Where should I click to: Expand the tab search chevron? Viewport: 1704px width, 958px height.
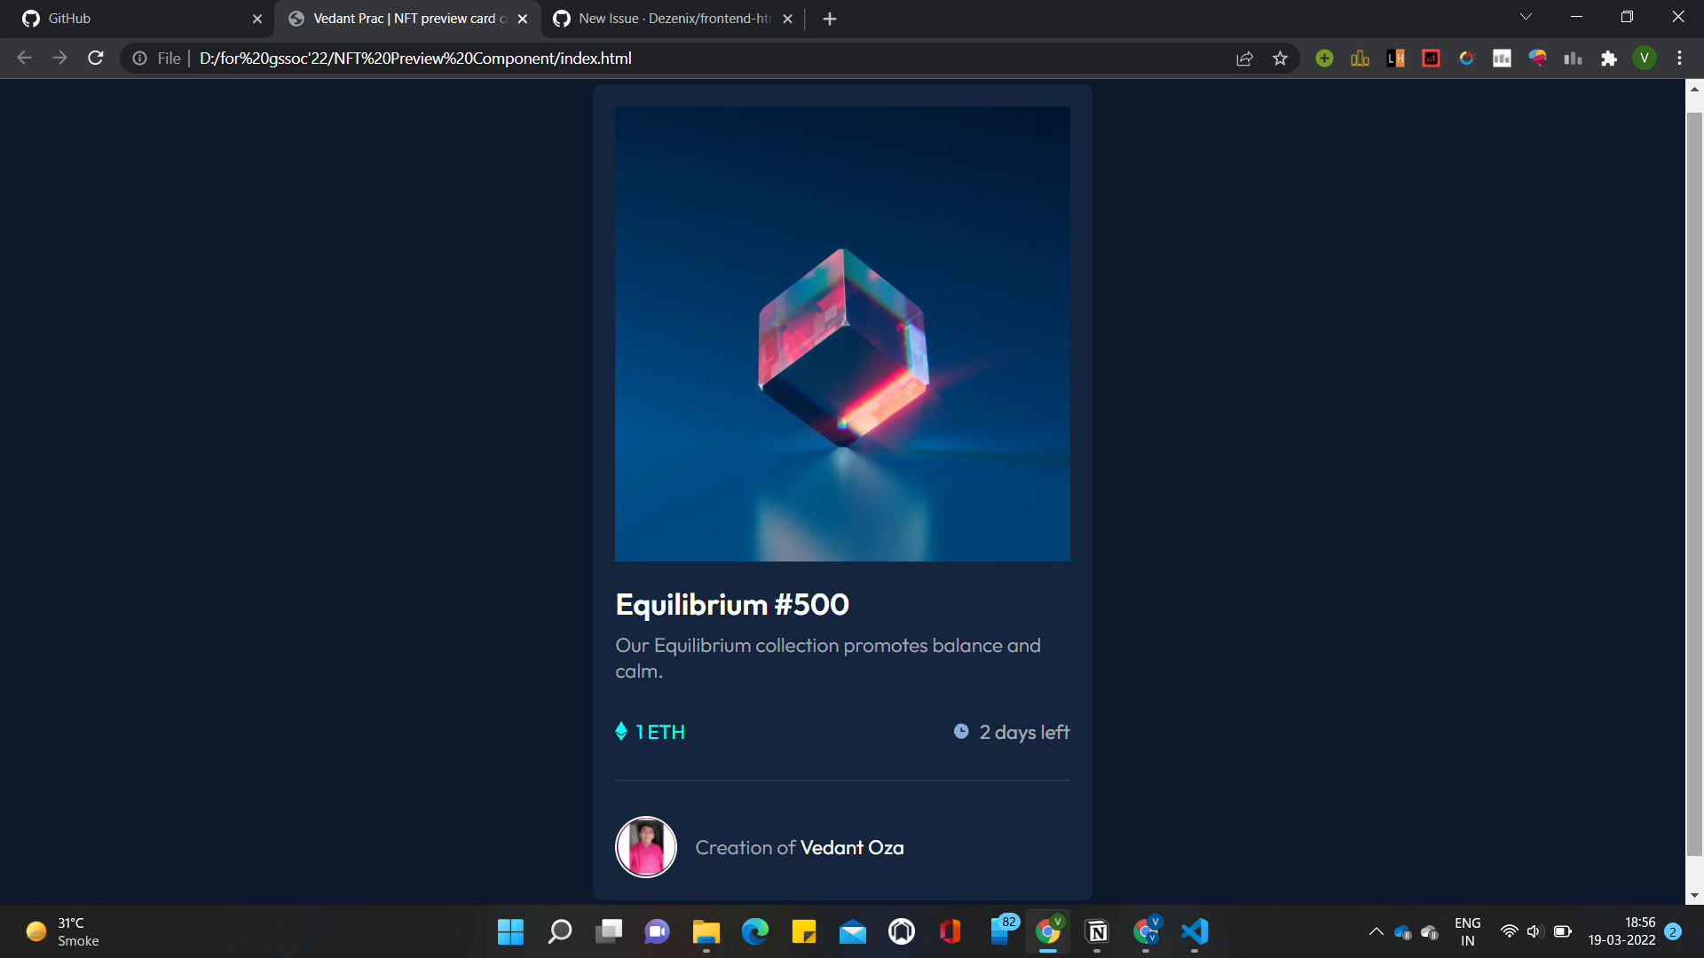[x=1526, y=17]
